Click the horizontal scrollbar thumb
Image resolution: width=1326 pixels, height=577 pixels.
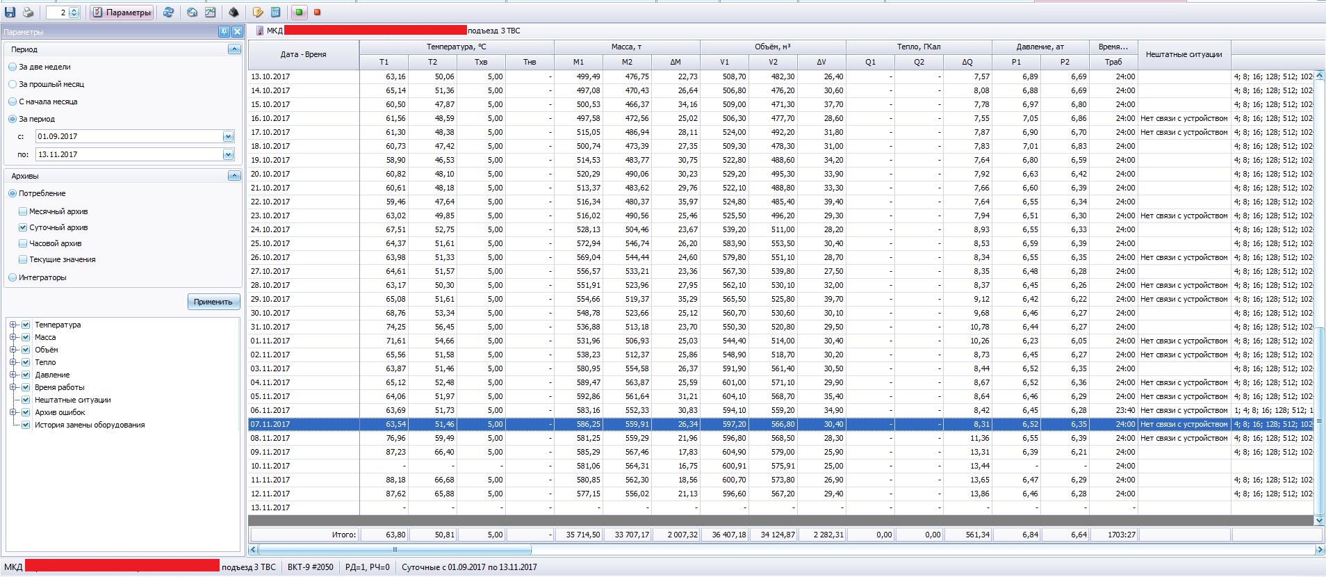pyautogui.click(x=395, y=549)
